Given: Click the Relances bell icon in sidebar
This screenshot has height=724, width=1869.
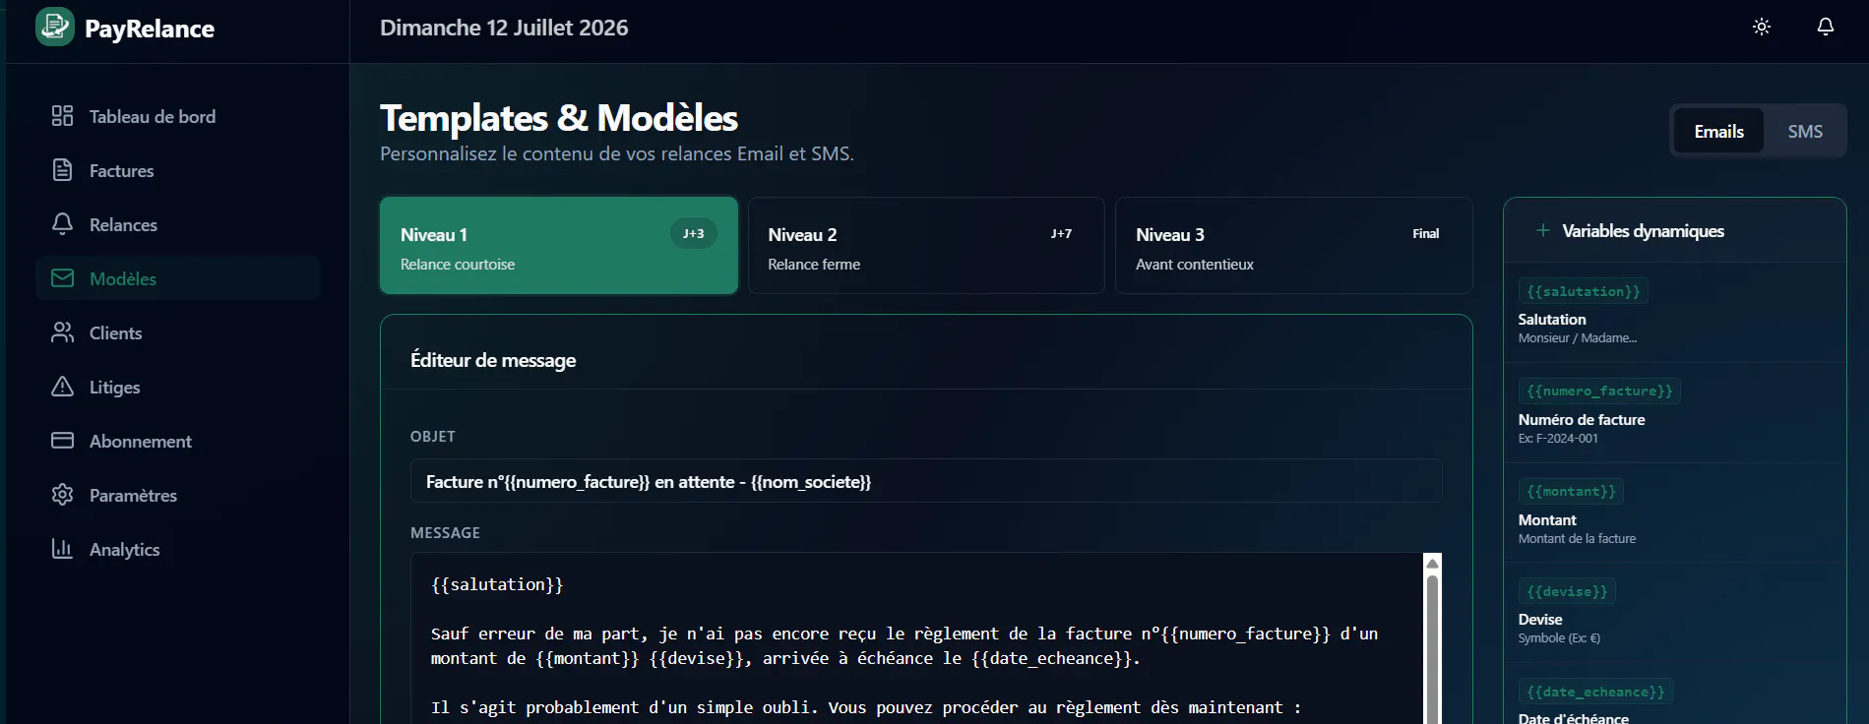Looking at the screenshot, I should point(62,224).
